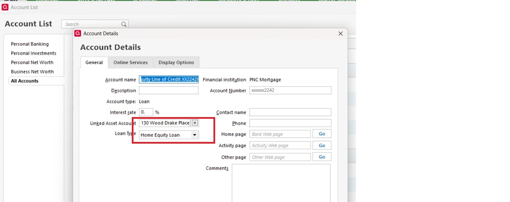Image resolution: width=510 pixels, height=202 pixels.
Task: Click Go button next to Activity page
Action: tap(322, 145)
